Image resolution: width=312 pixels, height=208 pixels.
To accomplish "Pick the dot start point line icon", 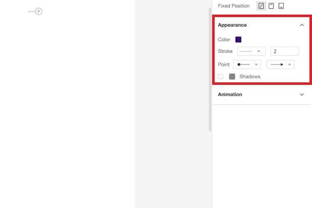I will [243, 64].
